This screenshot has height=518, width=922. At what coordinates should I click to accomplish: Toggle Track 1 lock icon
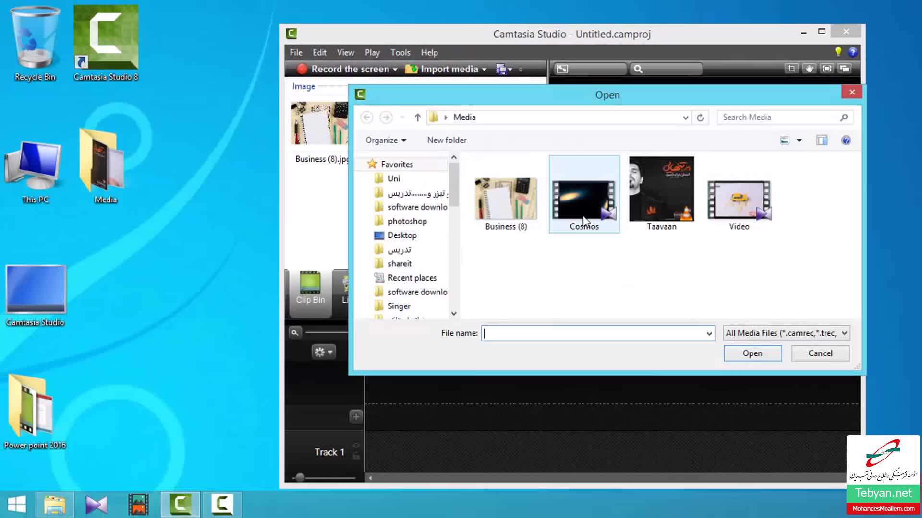(x=356, y=457)
